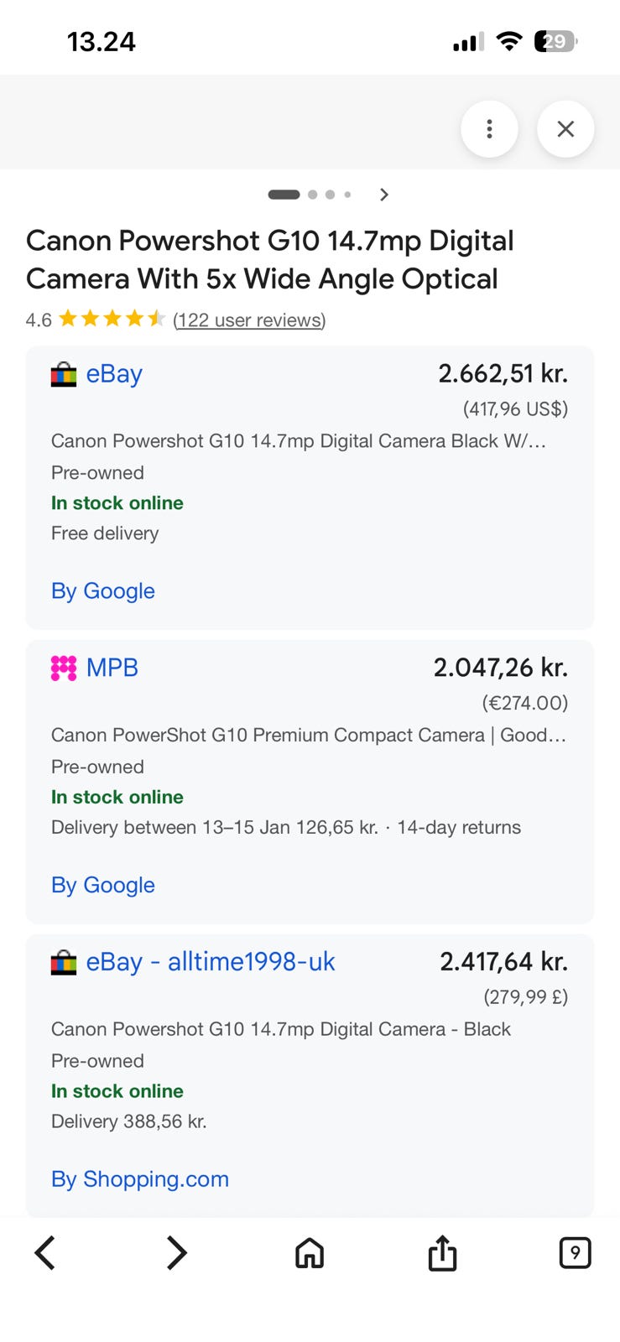Image resolution: width=620 pixels, height=1342 pixels.
Task: Tap the 4.6 star rating stars
Action: coord(112,319)
